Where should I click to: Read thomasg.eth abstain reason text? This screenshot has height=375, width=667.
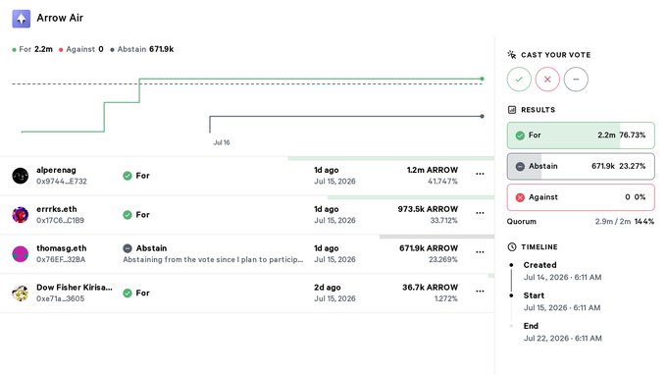(x=213, y=259)
